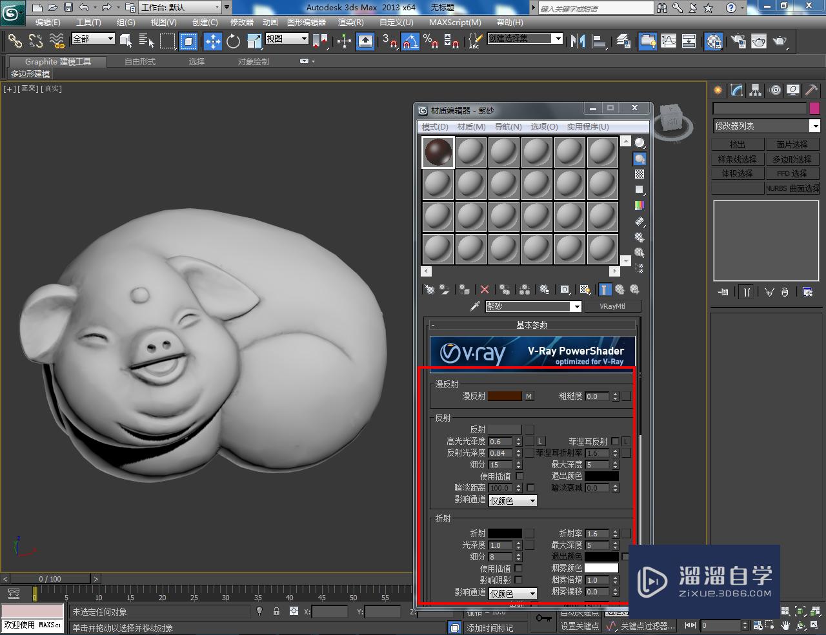Screen dimensions: 826x635
Task: Open material name dropdown 紫砂
Action: 534,307
